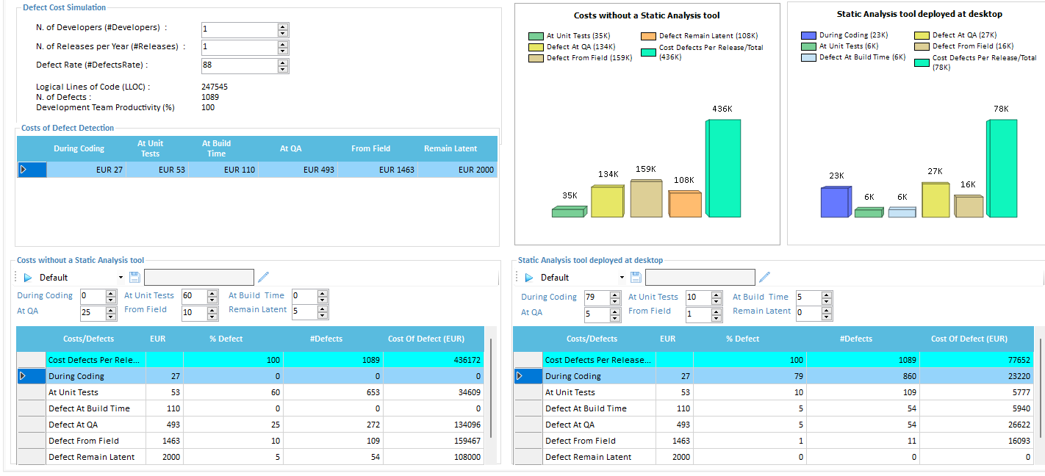Open Default dropdown in Static Analysis desktop panel
1045x476 pixels.
622,278
